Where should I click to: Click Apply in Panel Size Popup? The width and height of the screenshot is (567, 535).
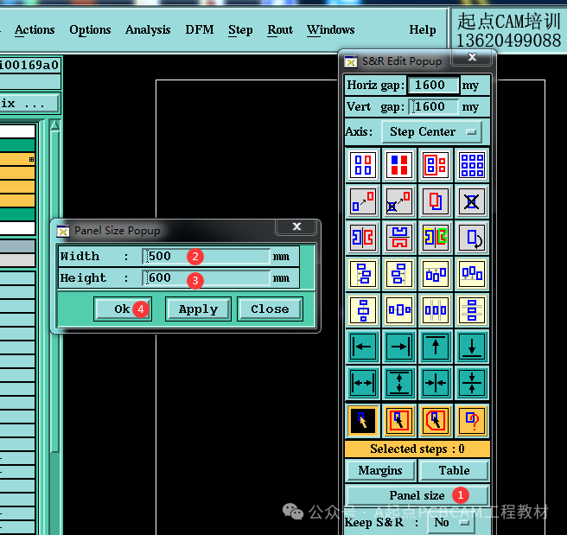click(x=198, y=309)
